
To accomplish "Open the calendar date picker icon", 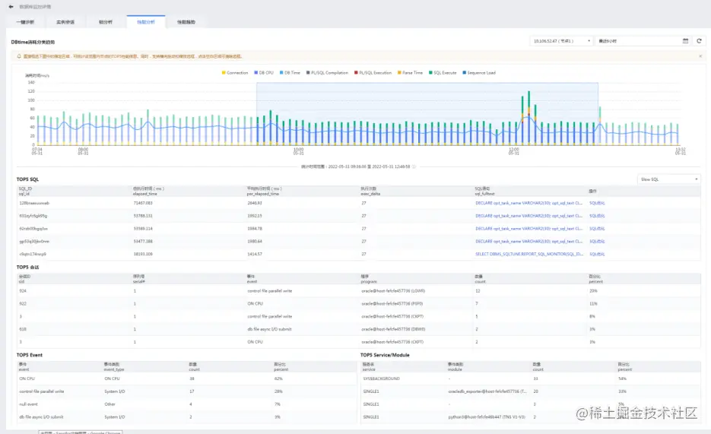I will click(x=685, y=41).
